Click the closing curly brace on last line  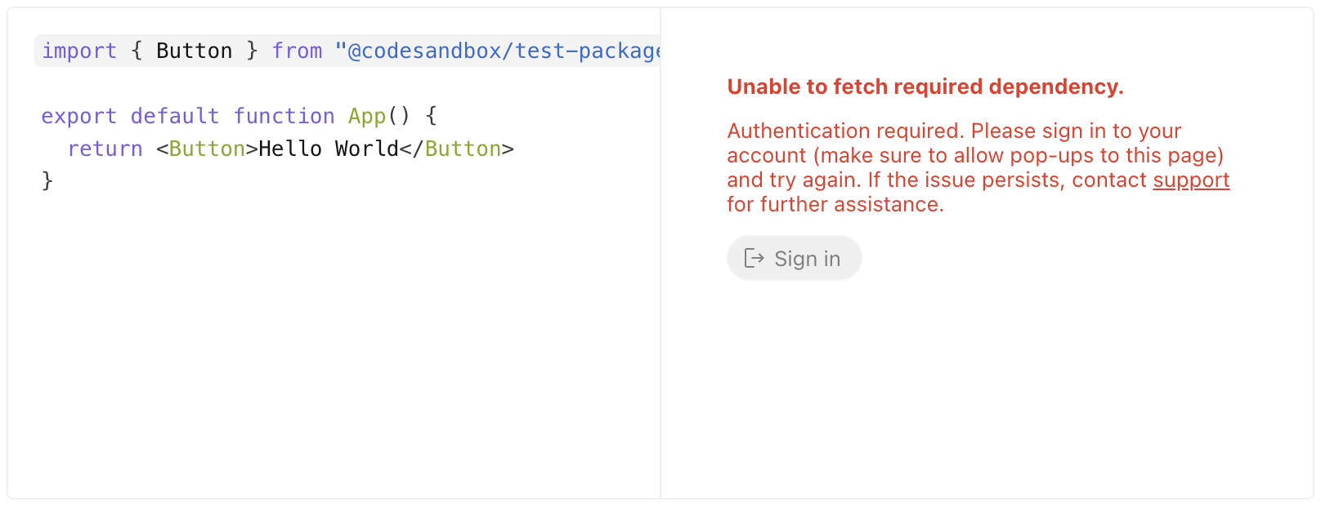tap(47, 180)
